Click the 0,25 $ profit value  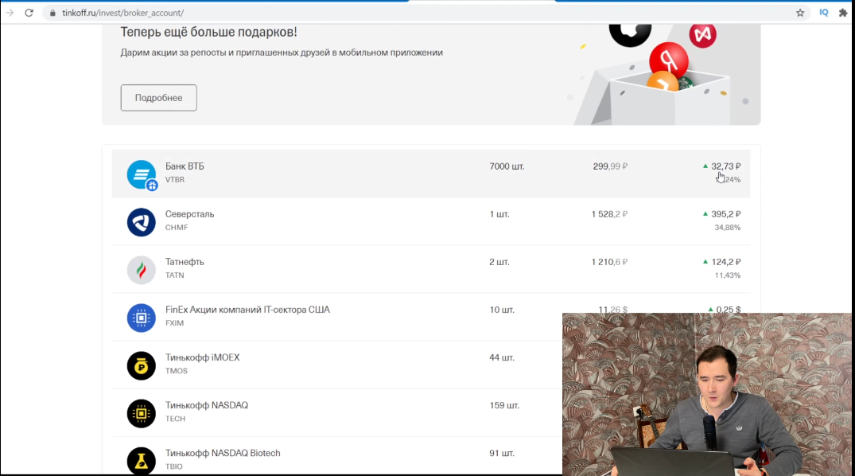click(729, 309)
